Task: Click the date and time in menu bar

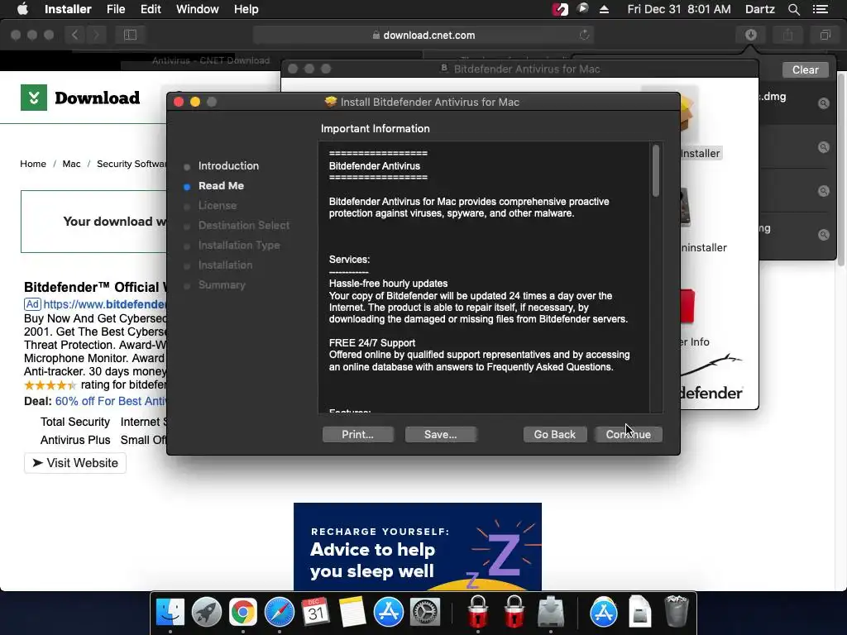Action: point(679,9)
